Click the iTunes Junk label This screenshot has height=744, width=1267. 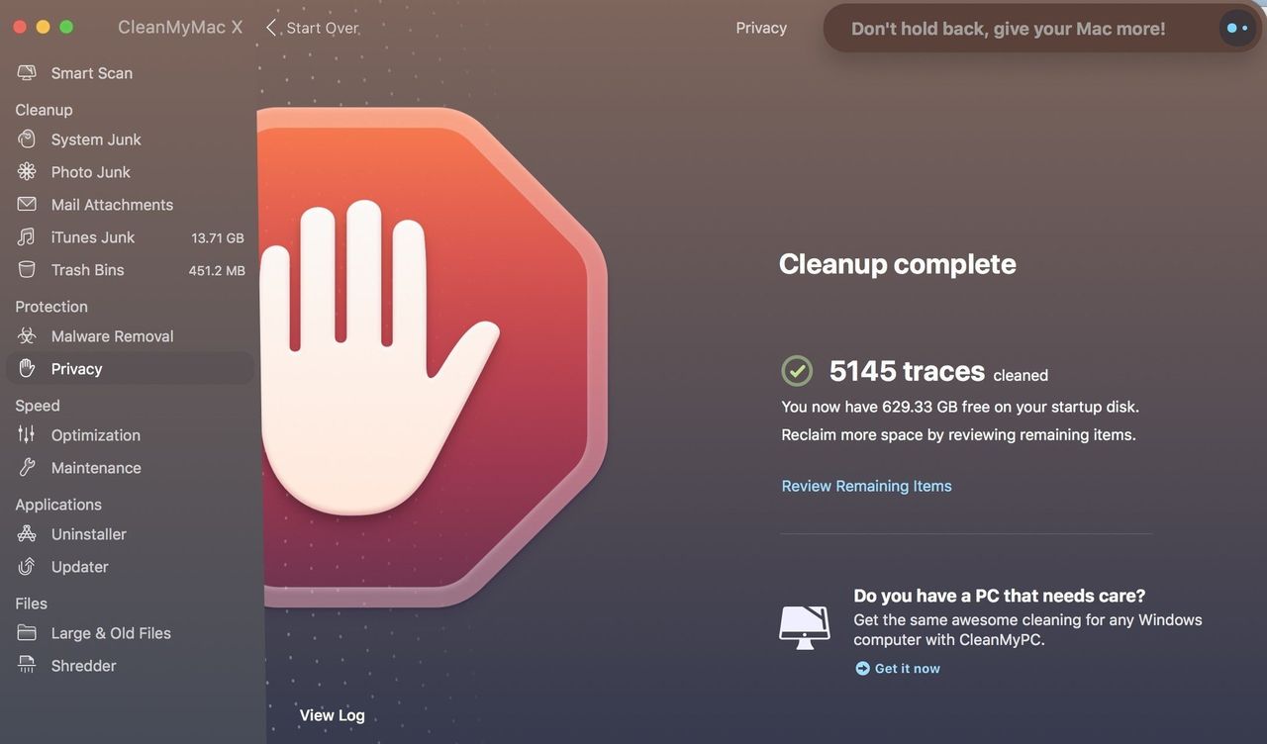[93, 237]
